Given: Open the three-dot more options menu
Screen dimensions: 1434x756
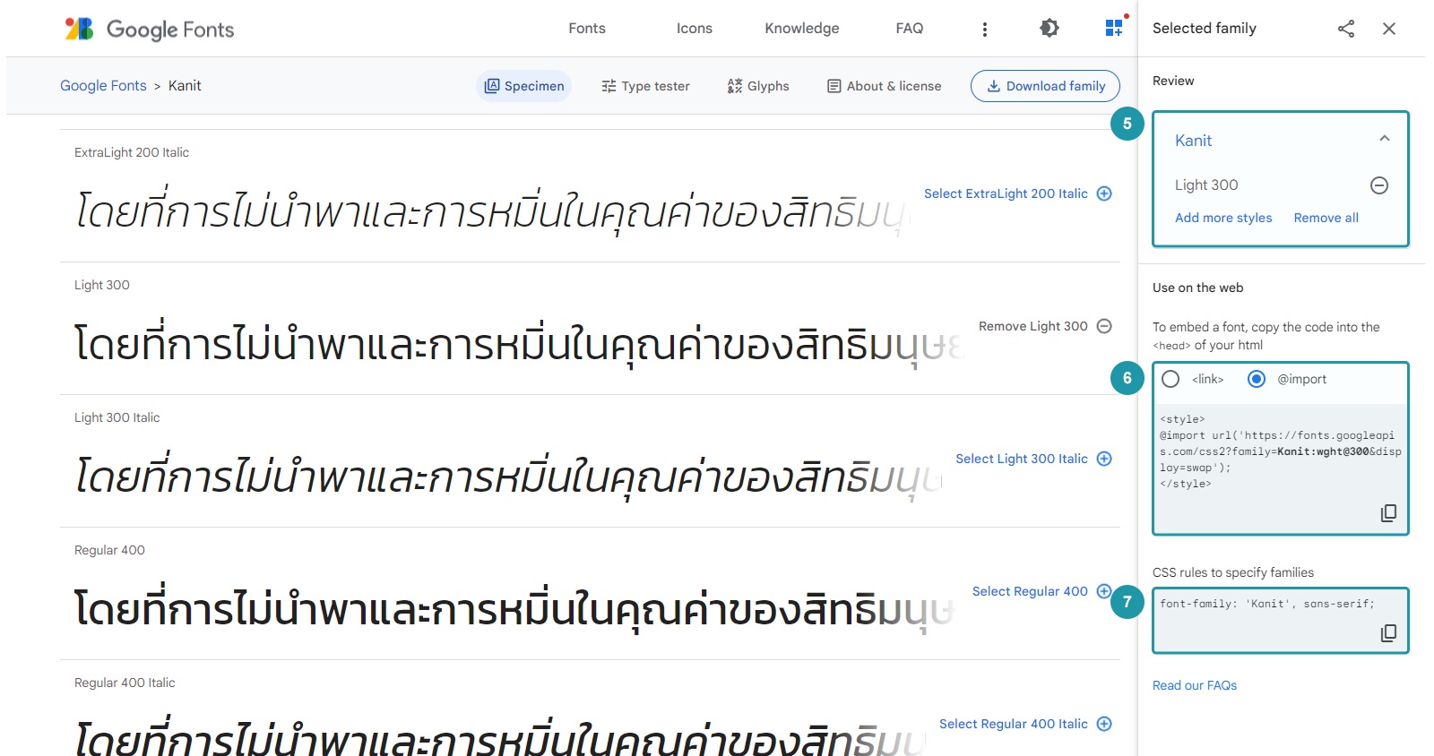Looking at the screenshot, I should point(985,30).
